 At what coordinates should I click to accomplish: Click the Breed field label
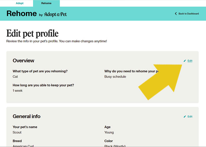click(x=17, y=141)
